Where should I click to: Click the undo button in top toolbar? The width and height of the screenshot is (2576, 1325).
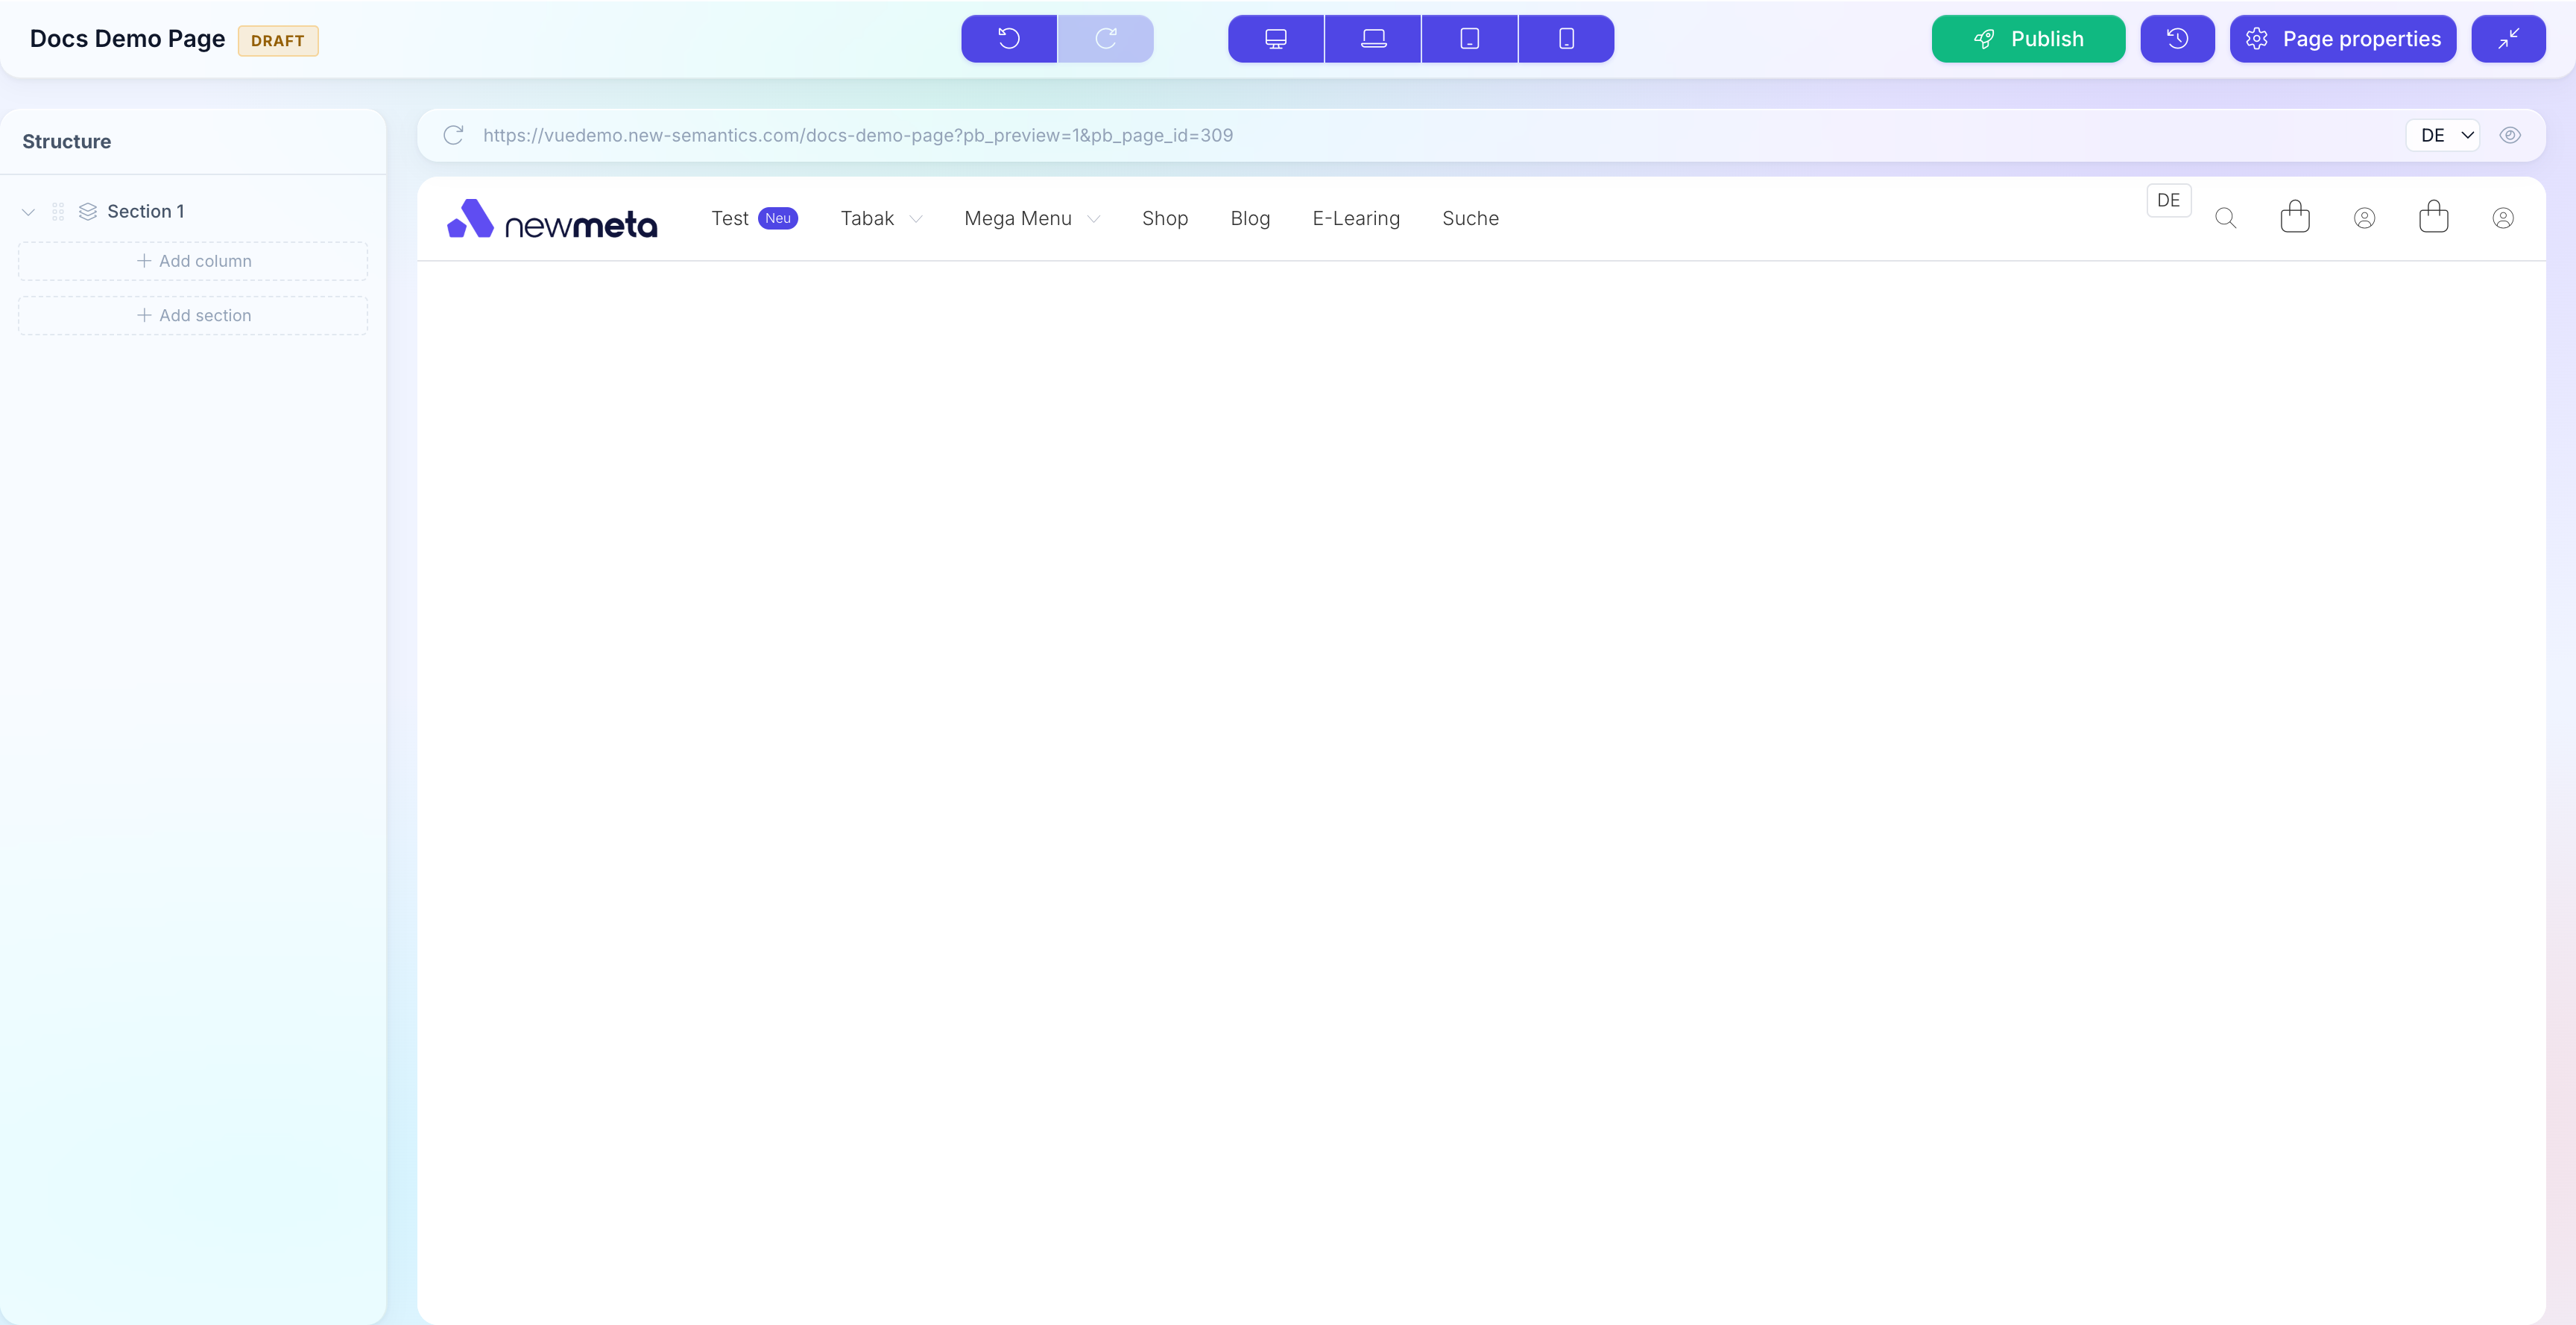[1008, 39]
